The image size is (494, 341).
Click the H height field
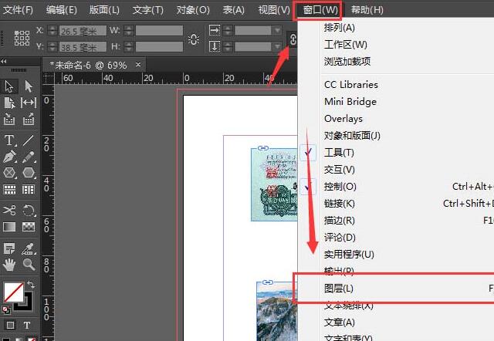point(159,47)
